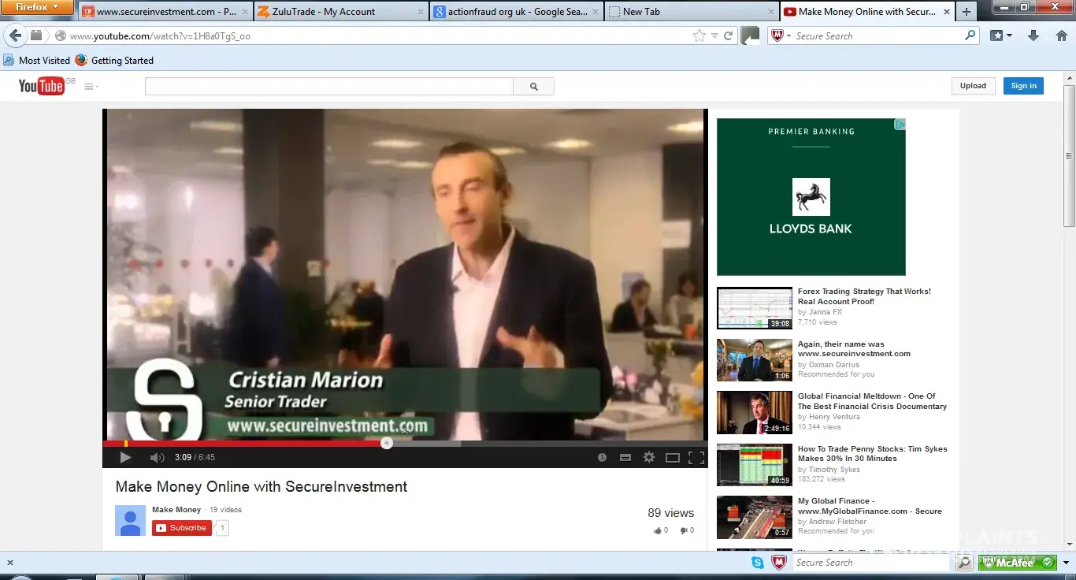
Task: Click the McAfee shield in the search box
Action: click(777, 36)
